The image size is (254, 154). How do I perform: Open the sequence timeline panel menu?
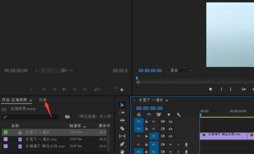(x=167, y=100)
